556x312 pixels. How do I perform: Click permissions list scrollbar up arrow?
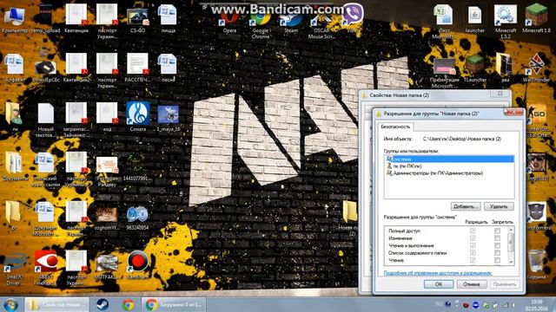pos(511,230)
